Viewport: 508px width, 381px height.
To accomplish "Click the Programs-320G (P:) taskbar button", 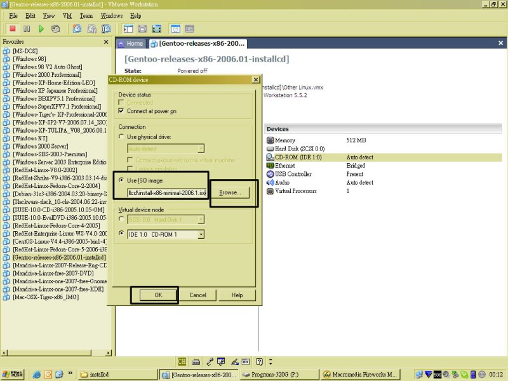I will click(x=279, y=375).
